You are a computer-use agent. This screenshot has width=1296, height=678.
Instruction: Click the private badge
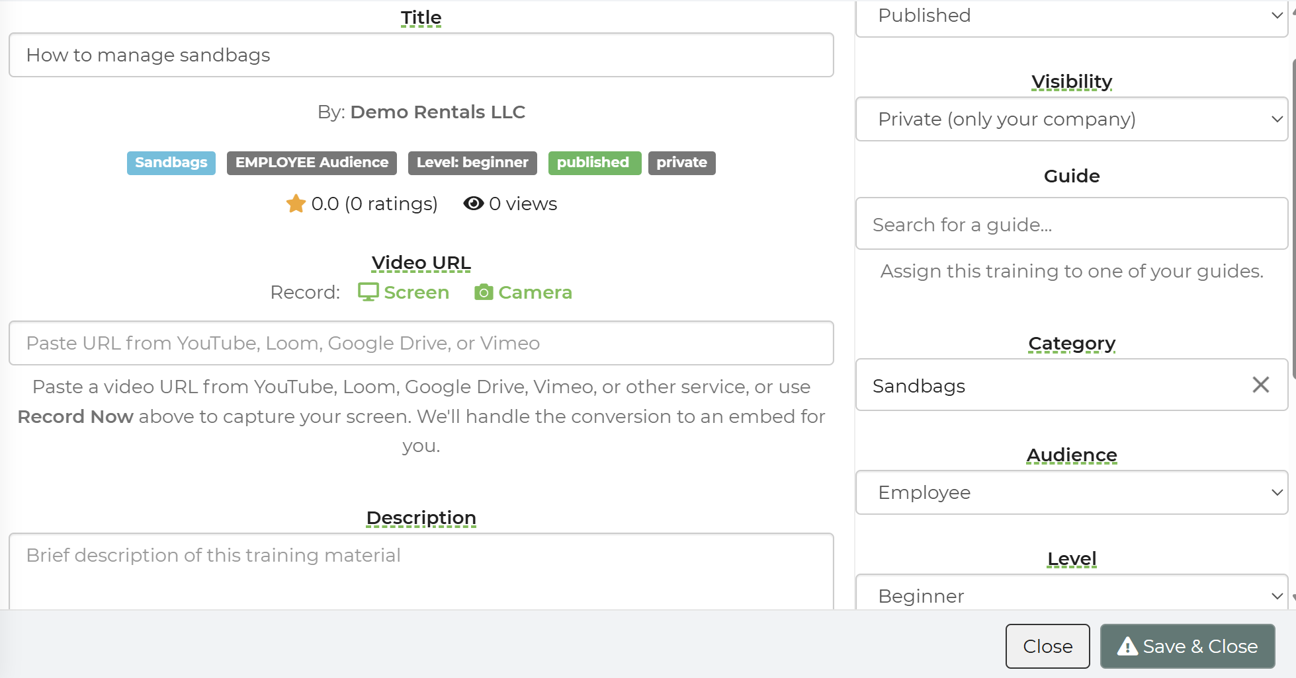click(681, 163)
